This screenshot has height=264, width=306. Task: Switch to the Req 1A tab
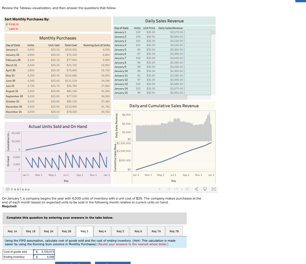point(12,231)
